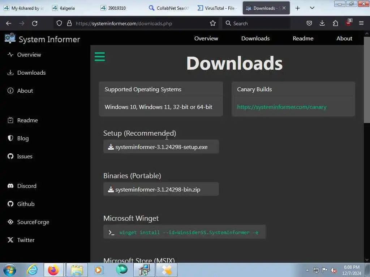Click the page vertical scrollbar thumb
Viewport: 370px width, 277px height.
coord(367,80)
